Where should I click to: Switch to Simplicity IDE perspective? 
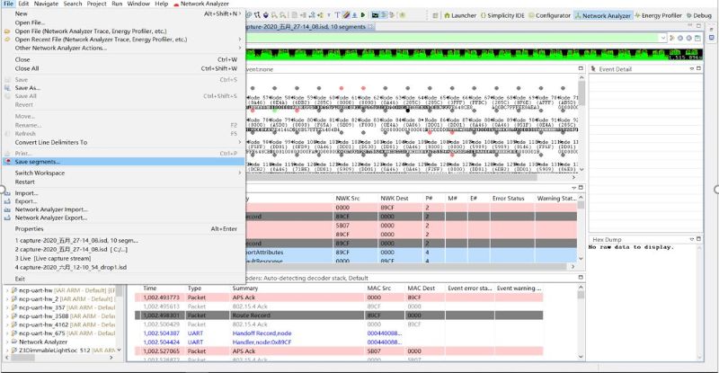tap(502, 15)
